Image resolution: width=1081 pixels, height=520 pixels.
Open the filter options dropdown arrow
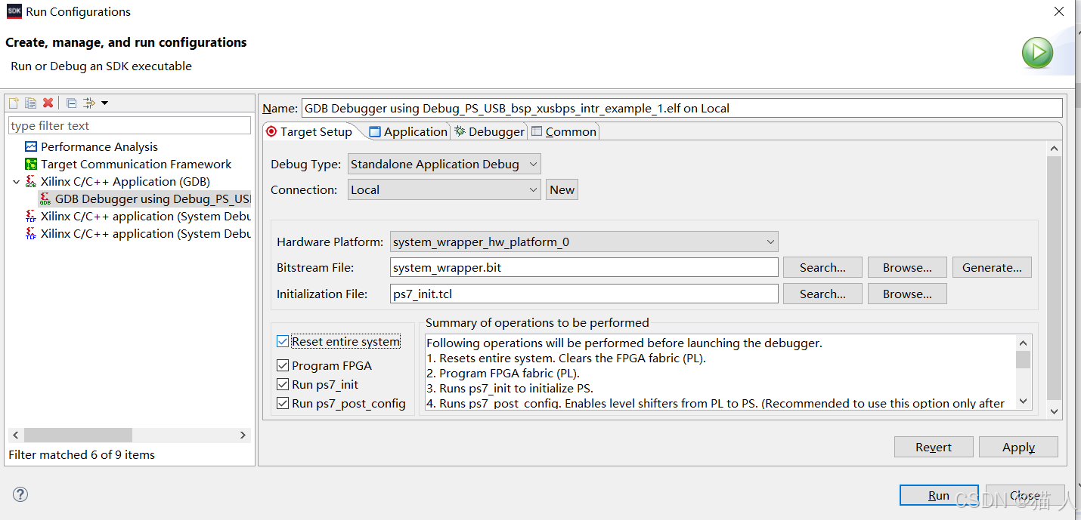pyautogui.click(x=105, y=103)
